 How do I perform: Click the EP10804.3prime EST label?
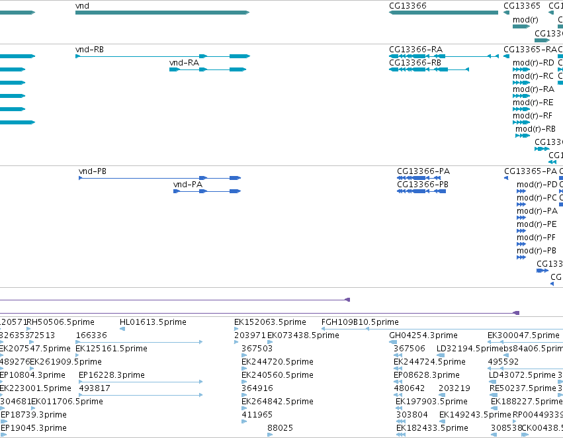click(32, 375)
